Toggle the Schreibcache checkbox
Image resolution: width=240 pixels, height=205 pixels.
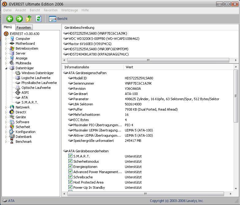[70, 177]
